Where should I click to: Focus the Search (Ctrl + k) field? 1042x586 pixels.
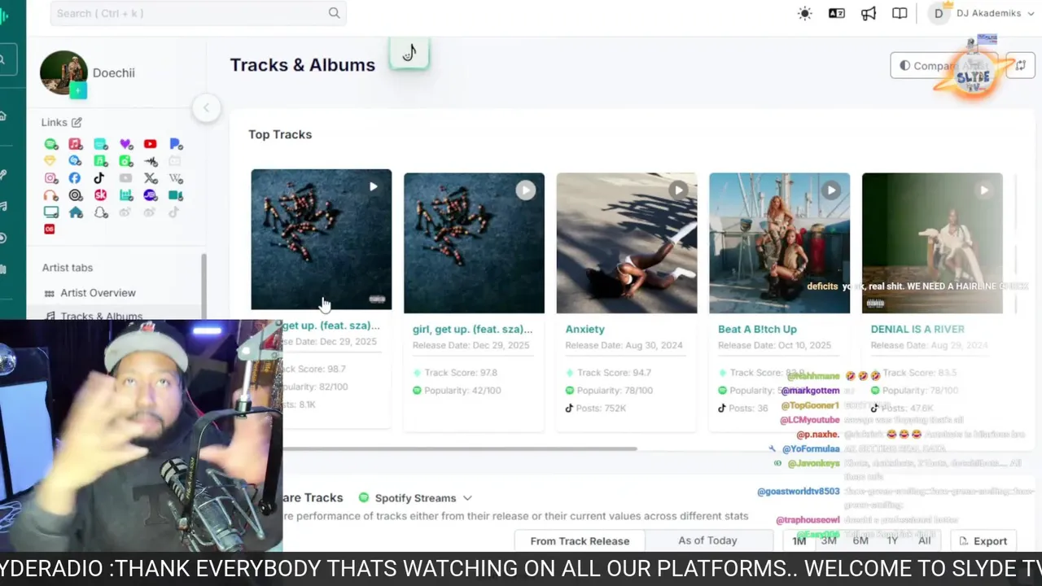(198, 13)
